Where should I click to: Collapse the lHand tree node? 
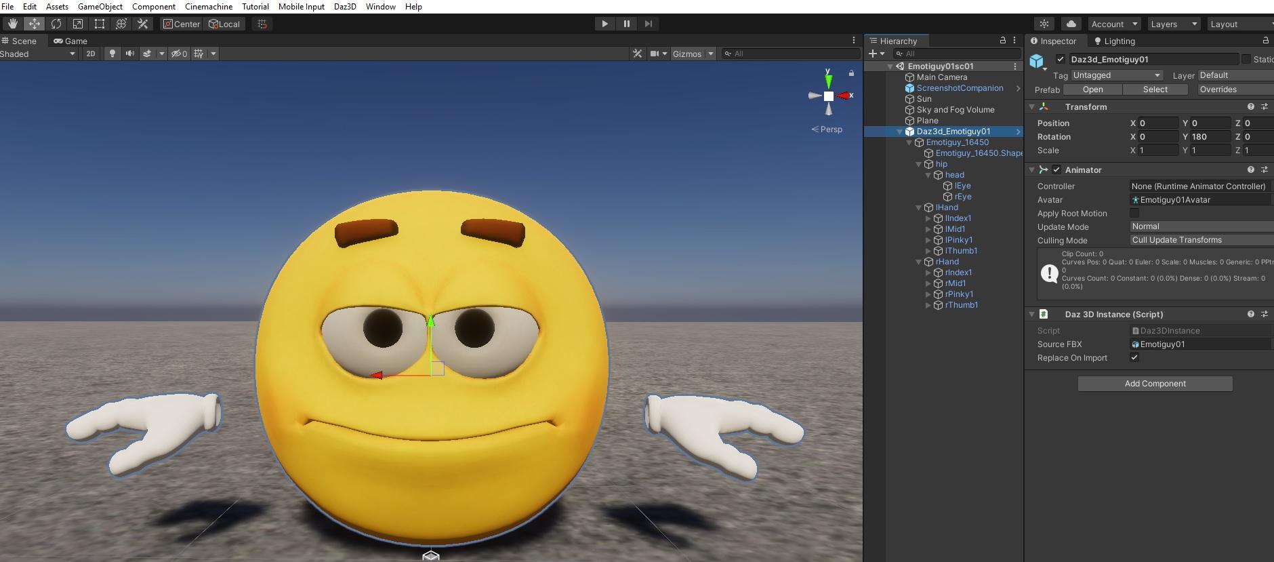point(920,207)
